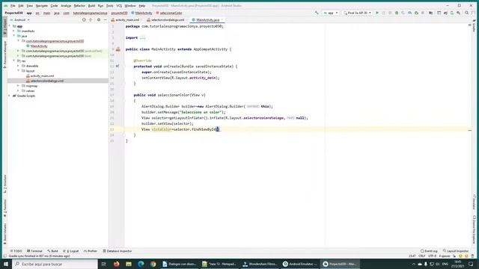Click Attach Debugger to Android Process icon
The height and width of the screenshot is (269, 479).
[416, 13]
